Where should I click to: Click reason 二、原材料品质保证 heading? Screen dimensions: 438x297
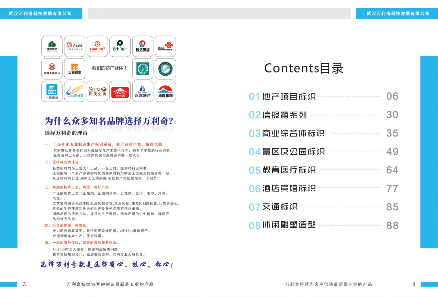click(x=62, y=162)
